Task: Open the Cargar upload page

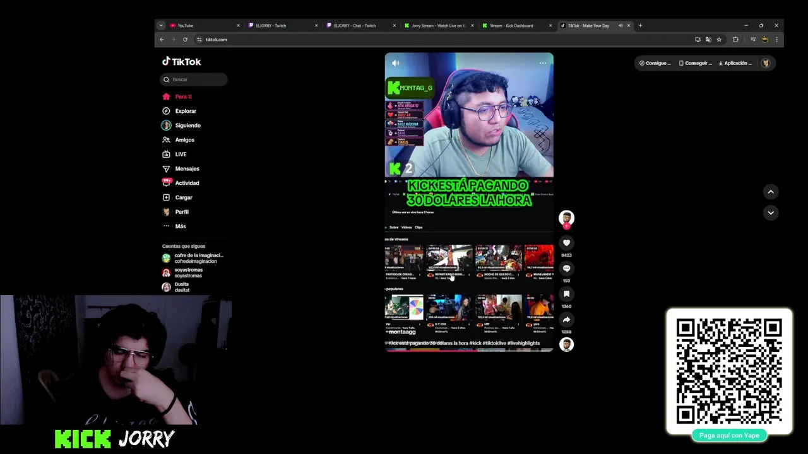Action: click(177, 197)
